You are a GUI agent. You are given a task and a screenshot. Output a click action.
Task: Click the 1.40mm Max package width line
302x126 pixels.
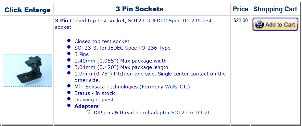pos(120,61)
